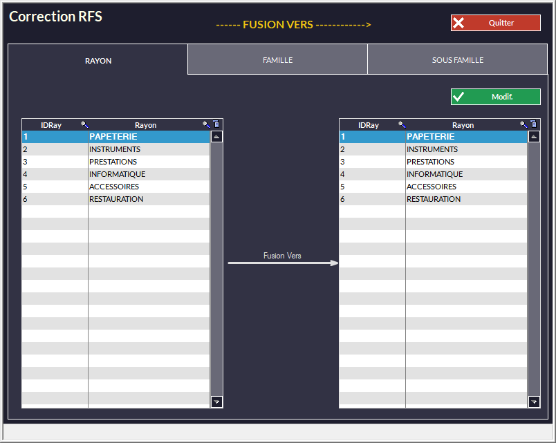
Task: Click the search icon in left IDRay column
Action: coord(84,125)
